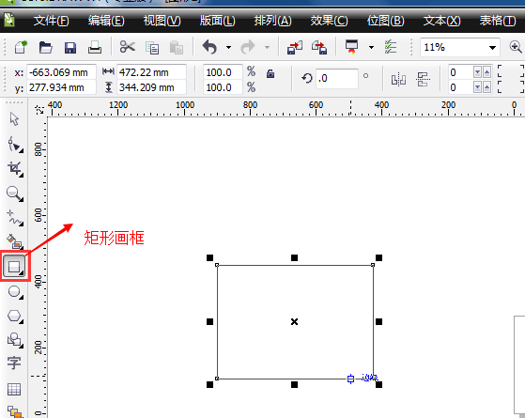Increase the bottom corner roundness value
Screen dimensions: 525x418
[486, 87]
